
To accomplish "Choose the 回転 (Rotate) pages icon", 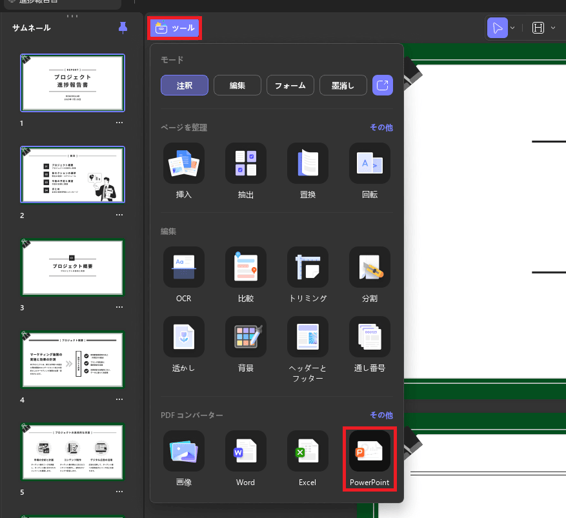I will pyautogui.click(x=370, y=163).
